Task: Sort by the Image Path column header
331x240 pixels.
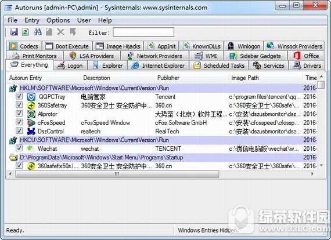Action: pyautogui.click(x=265, y=78)
